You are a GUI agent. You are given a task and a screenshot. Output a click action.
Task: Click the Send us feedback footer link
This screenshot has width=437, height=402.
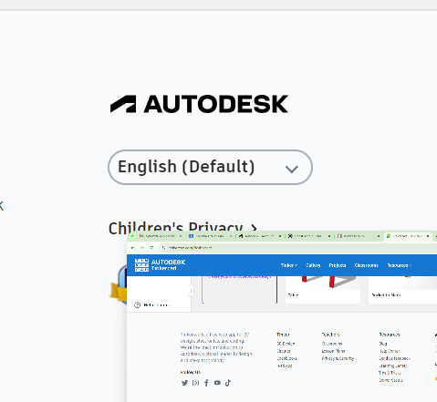(394, 358)
